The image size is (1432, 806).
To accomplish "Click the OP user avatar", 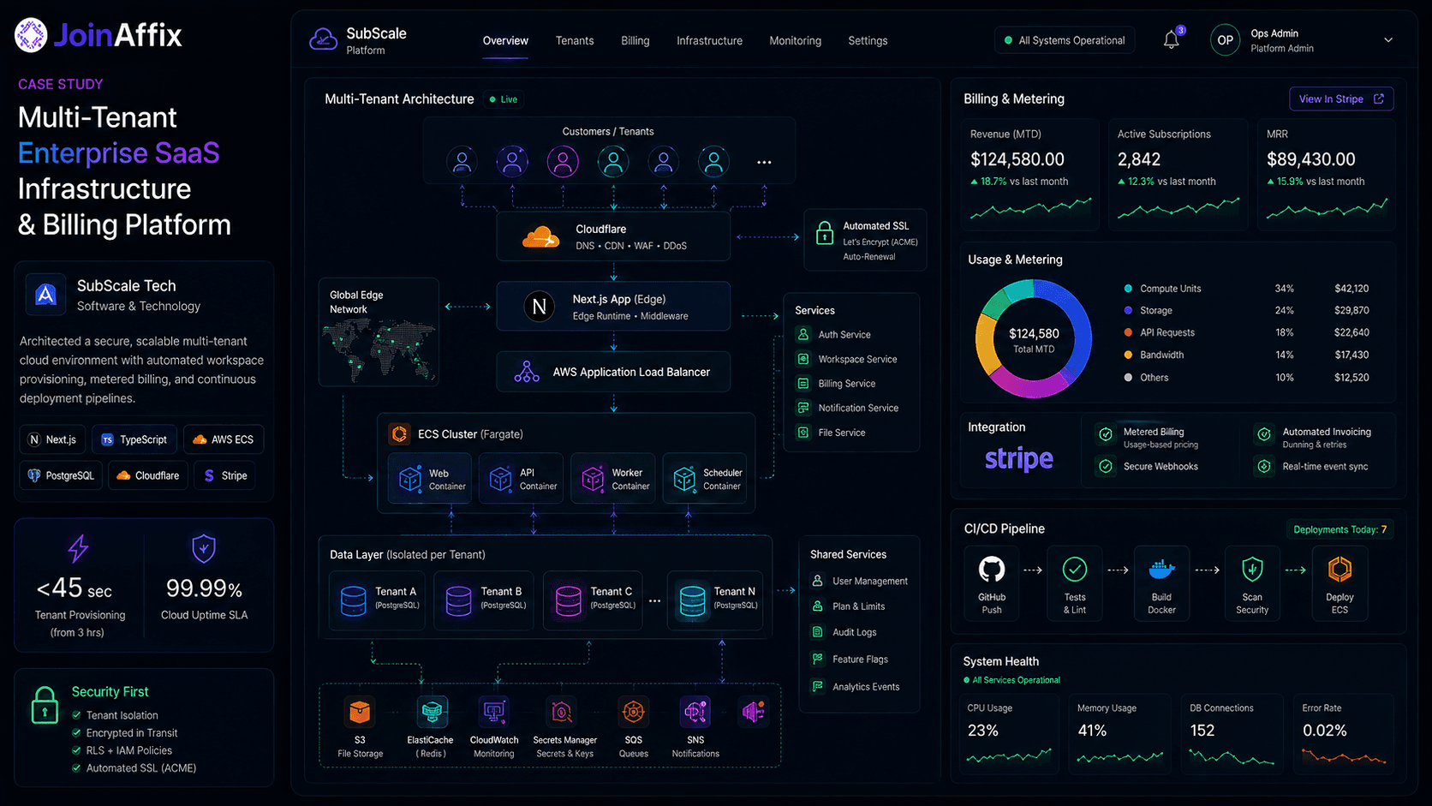I will 1225,40.
